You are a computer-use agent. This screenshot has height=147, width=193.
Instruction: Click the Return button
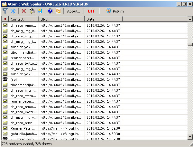pos(115,11)
